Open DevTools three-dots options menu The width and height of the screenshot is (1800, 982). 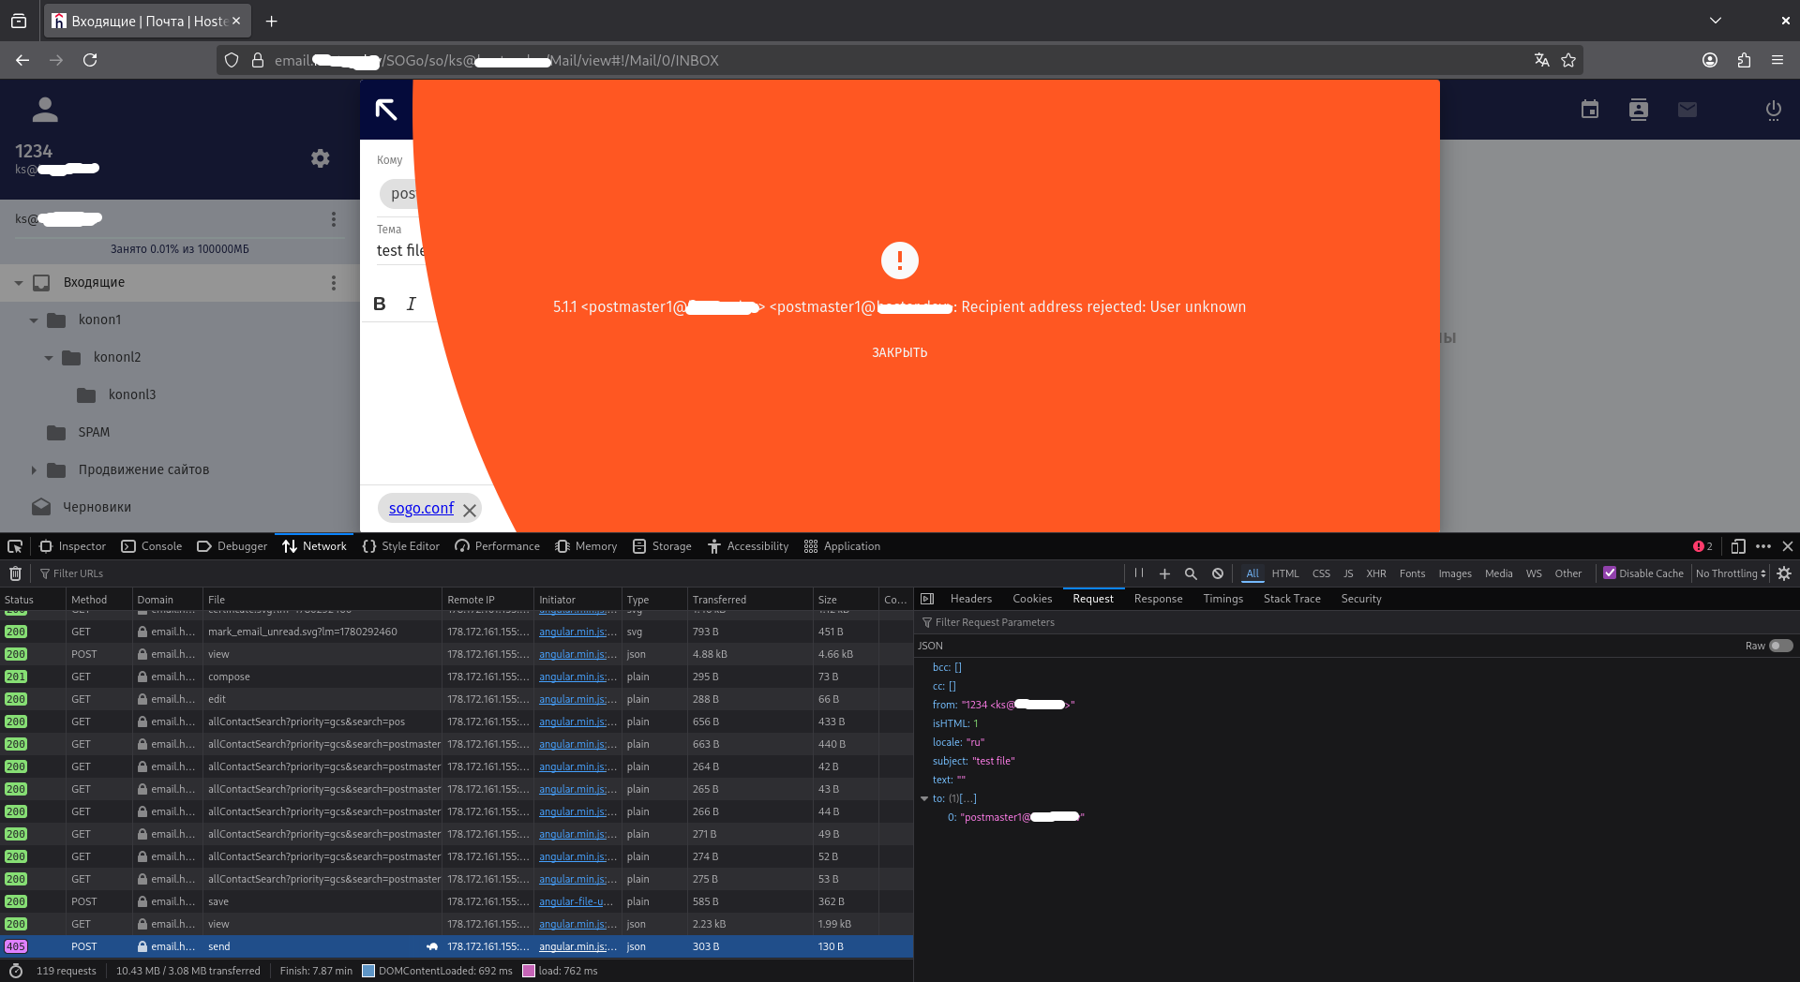pyautogui.click(x=1763, y=546)
